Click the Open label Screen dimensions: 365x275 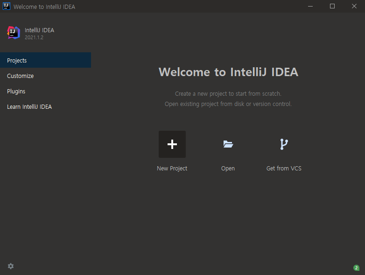pos(228,169)
